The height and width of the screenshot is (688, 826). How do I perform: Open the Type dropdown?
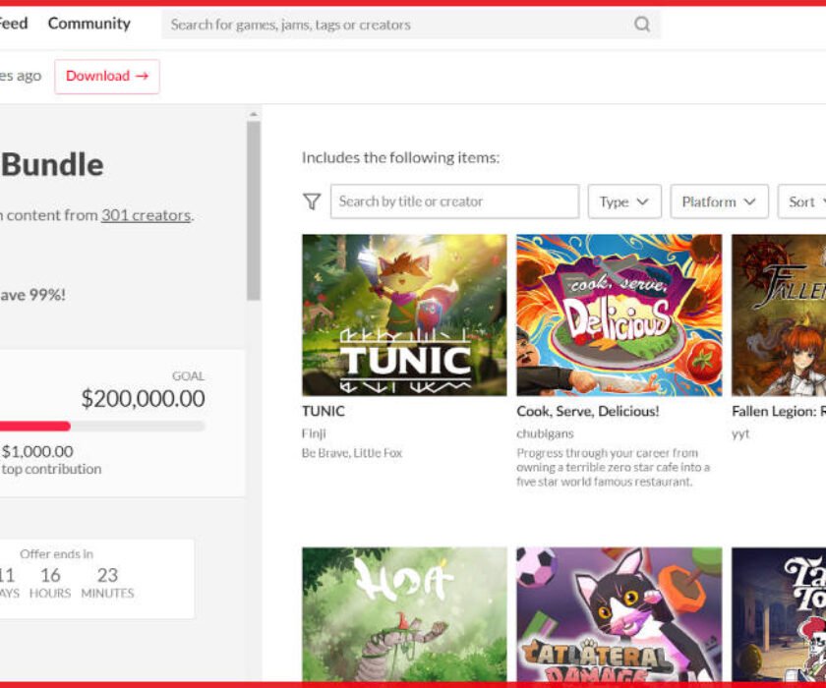click(624, 201)
